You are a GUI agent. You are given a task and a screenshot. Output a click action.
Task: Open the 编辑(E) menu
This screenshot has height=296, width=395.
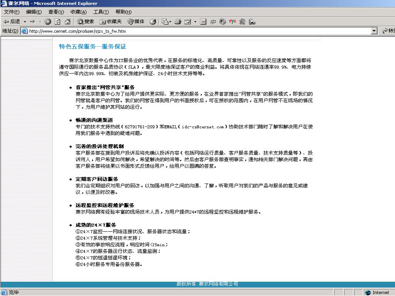click(34, 12)
